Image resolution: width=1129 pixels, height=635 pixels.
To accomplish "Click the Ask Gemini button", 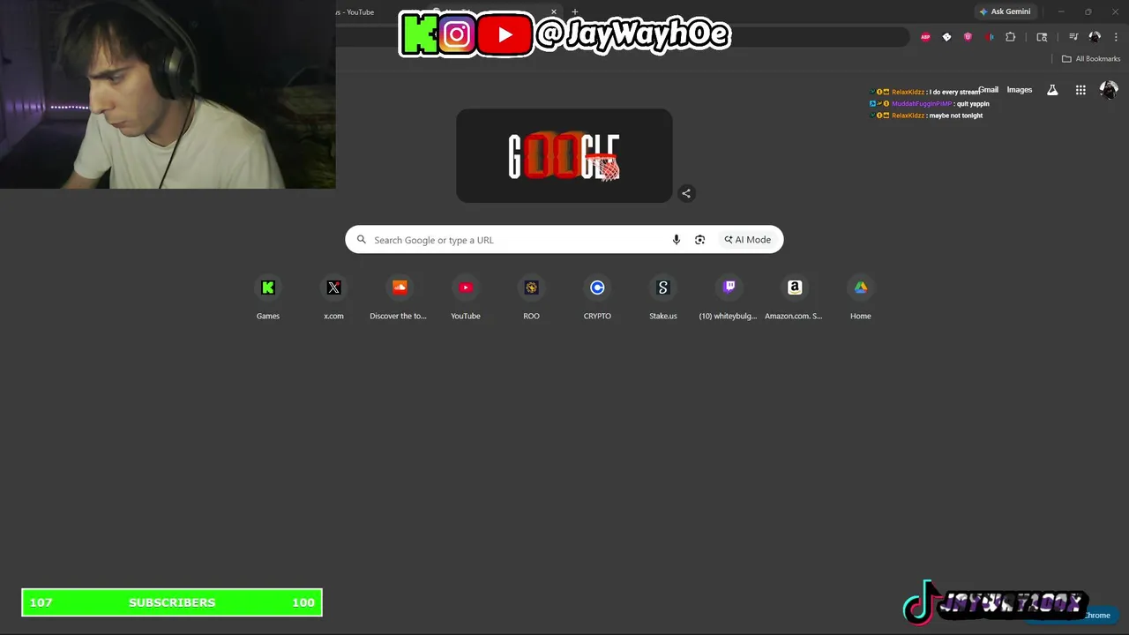I will click(x=1005, y=11).
